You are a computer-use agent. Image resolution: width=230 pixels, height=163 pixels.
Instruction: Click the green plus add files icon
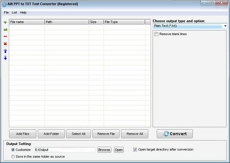pyautogui.click(x=5, y=22)
